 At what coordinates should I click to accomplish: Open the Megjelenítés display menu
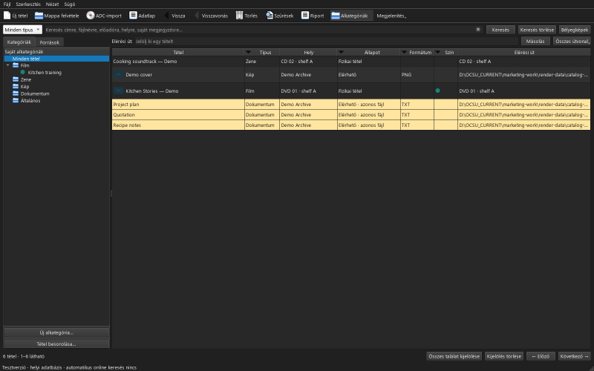click(x=391, y=16)
